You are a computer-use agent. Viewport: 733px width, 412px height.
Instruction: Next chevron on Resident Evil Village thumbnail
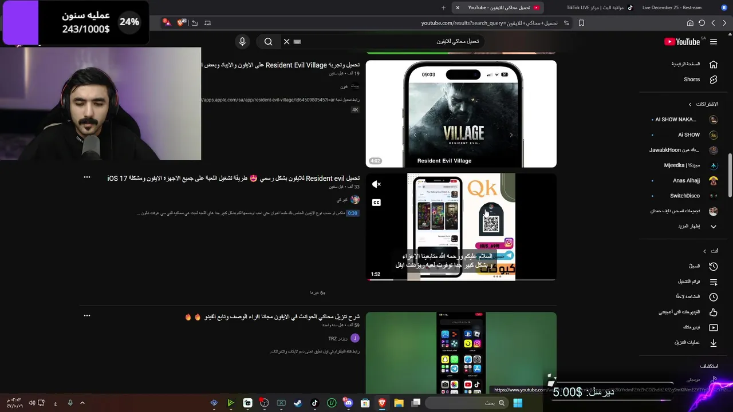[511, 135]
